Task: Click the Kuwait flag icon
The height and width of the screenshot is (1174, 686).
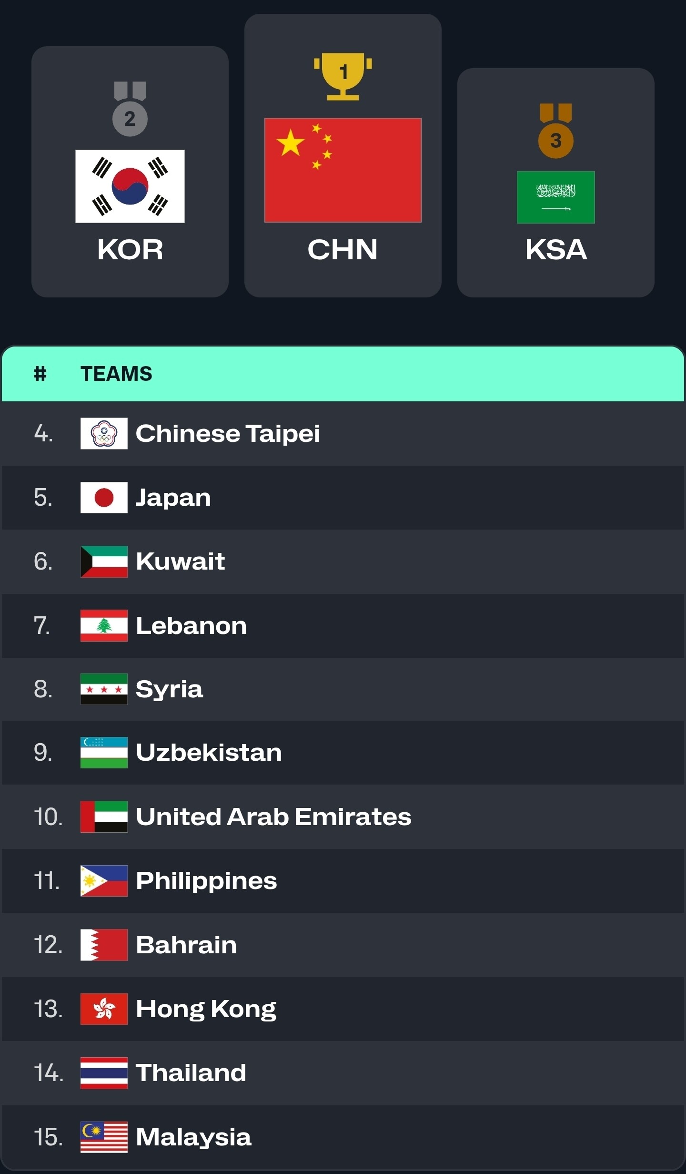Action: pyautogui.click(x=104, y=561)
